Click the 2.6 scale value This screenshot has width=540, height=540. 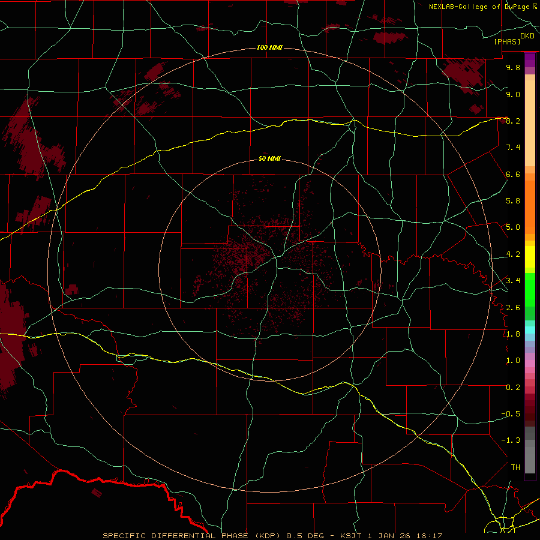[513, 307]
